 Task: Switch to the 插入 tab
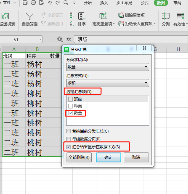click(104, 3)
